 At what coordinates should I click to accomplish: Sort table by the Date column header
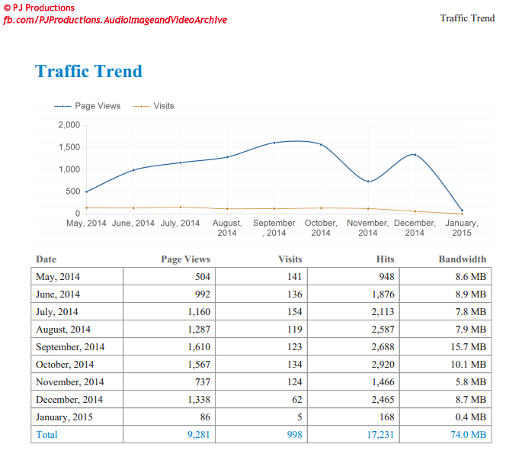point(46,259)
